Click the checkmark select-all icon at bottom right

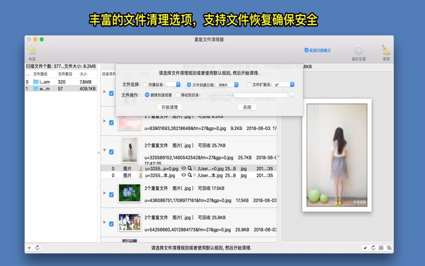(365, 247)
